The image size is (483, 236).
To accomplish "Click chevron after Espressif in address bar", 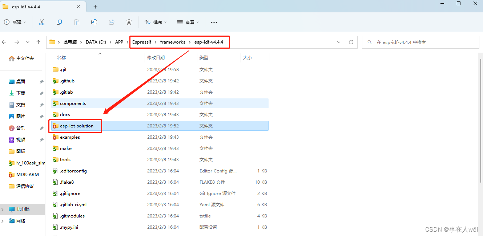I will pyautogui.click(x=156, y=42).
